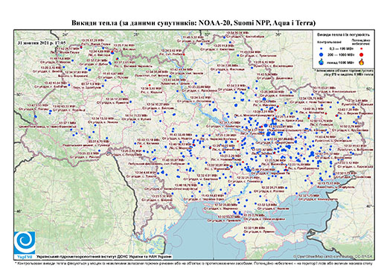Click the small red dot in legend
This screenshot has width=387, height=274.
[x=361, y=49]
